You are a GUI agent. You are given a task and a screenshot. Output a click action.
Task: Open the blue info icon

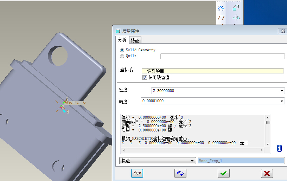point(279,148)
